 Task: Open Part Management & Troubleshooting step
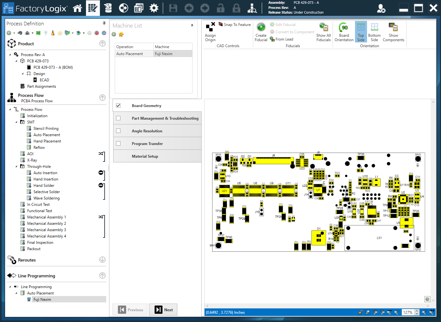coord(165,118)
